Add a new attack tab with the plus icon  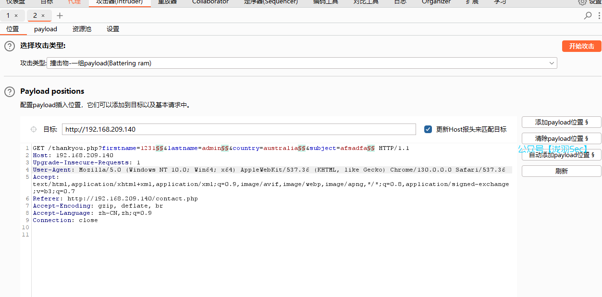tap(59, 15)
